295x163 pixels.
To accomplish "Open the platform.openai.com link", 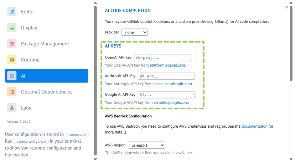I will pos(167,65).
